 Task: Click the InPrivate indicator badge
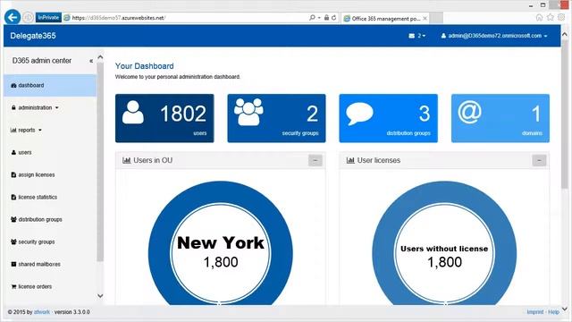click(48, 18)
